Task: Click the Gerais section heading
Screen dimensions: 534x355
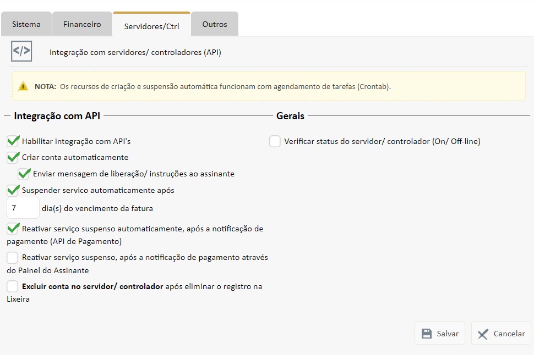Action: [290, 116]
